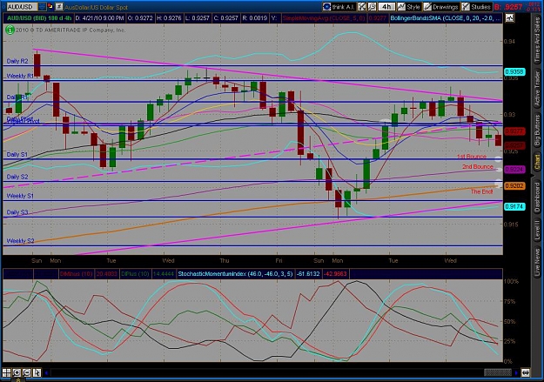
Task: Open the Level II side tab
Action: [x=537, y=230]
